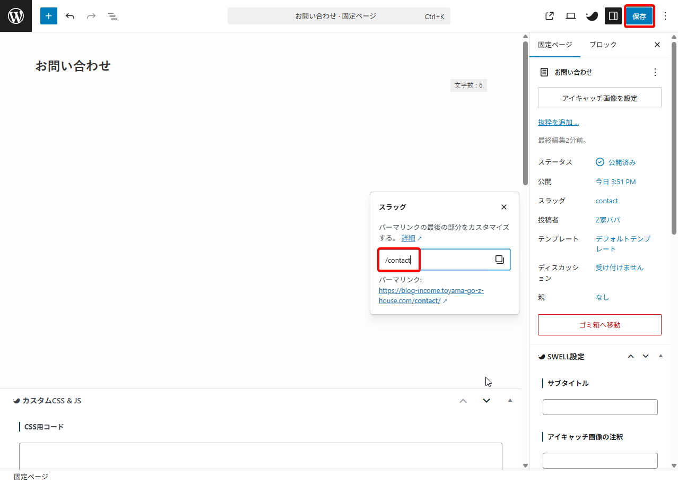Click the slug text input field
The image size is (678, 483).
coord(440,260)
